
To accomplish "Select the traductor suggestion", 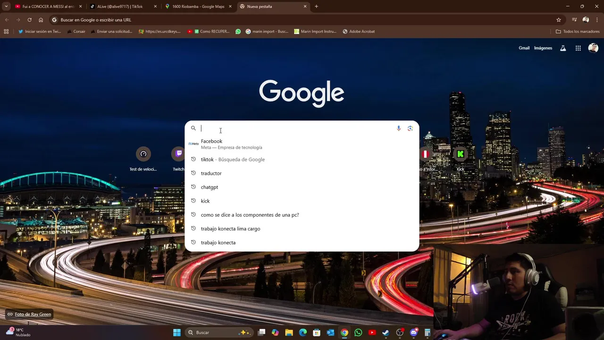I will (x=302, y=173).
